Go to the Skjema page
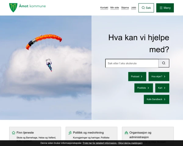Viewport: 183px width, 146px height. pyautogui.click(x=125, y=8)
